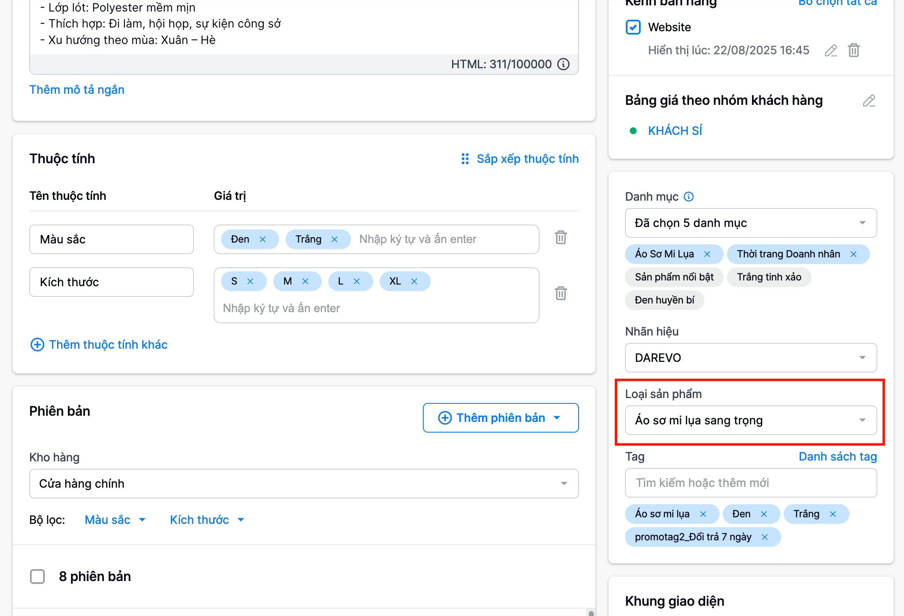Select all 8 phiên bản checkbox
The image size is (904, 616).
coord(37,577)
